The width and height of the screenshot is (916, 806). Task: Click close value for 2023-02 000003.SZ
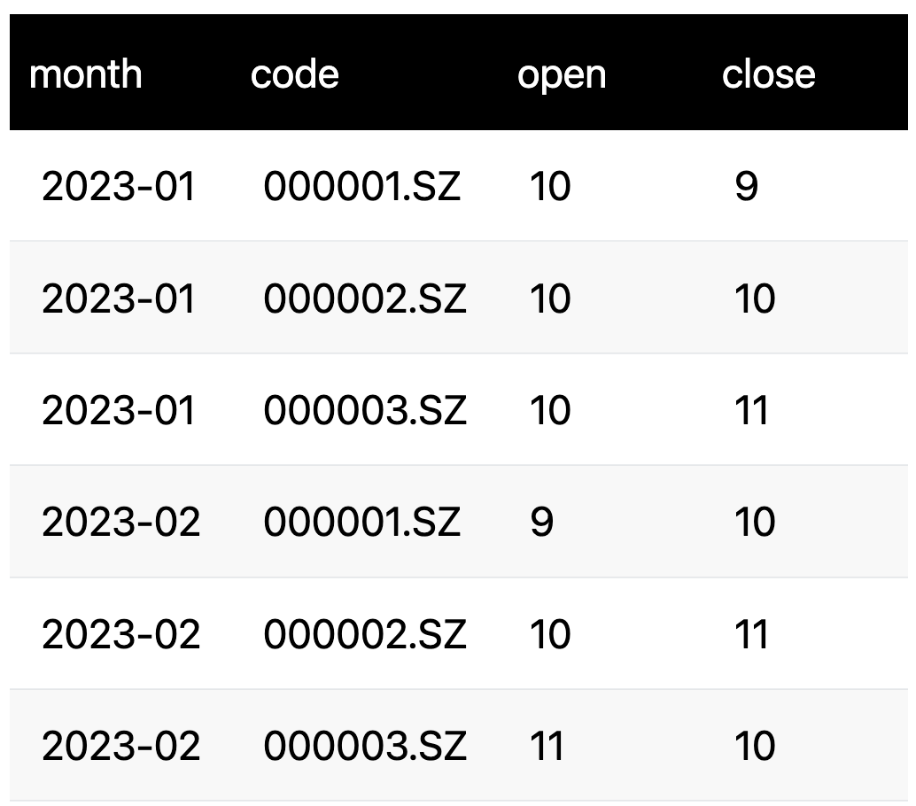point(755,746)
